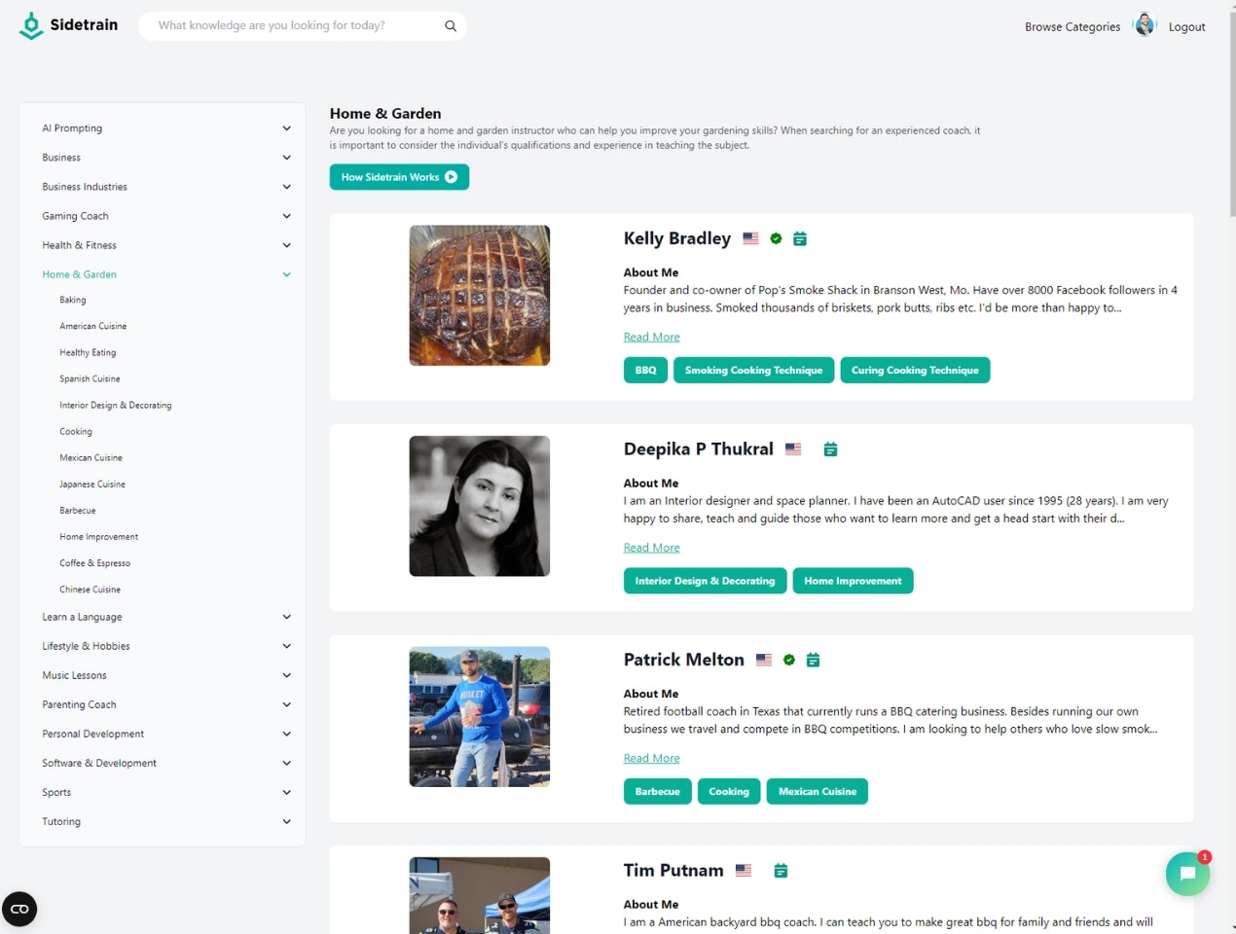
Task: Open Kelly Bradley's smoked meat photo
Action: [x=480, y=296]
